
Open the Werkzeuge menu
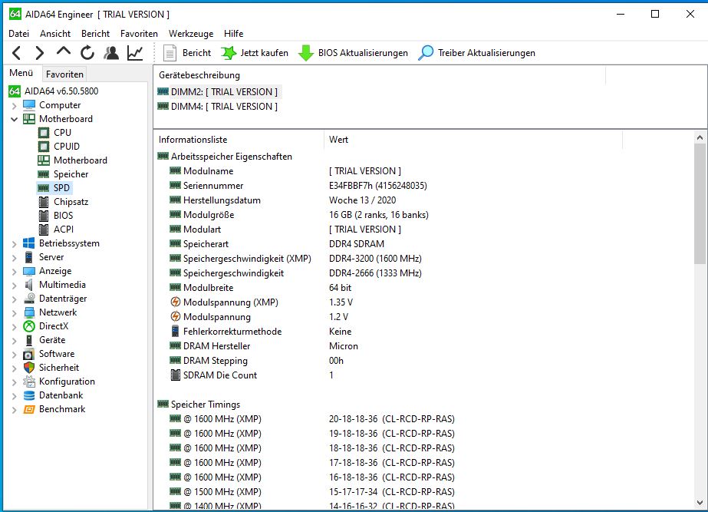191,34
